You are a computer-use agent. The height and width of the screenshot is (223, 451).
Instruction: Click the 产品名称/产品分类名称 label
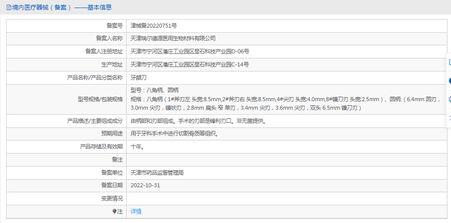pos(95,78)
